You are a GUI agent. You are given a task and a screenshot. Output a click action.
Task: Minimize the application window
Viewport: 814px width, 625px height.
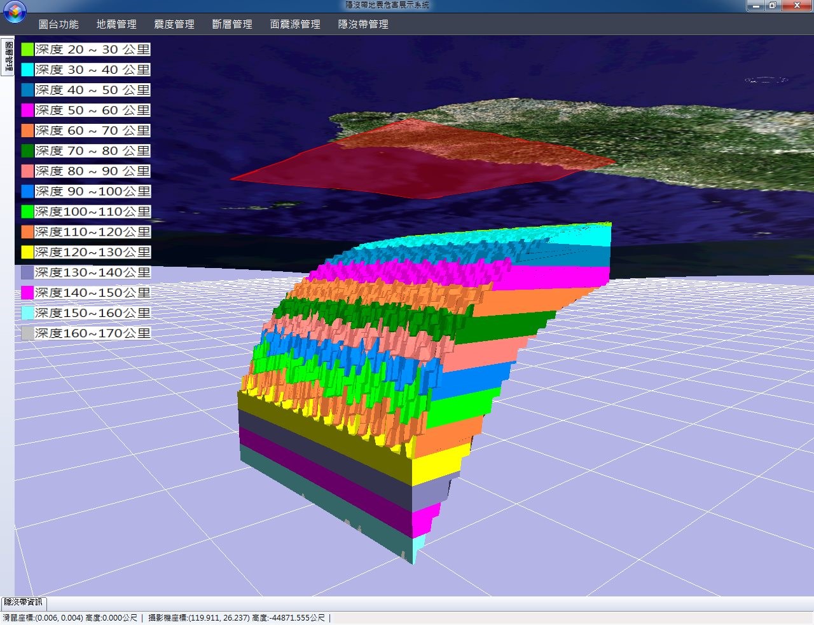tap(755, 6)
